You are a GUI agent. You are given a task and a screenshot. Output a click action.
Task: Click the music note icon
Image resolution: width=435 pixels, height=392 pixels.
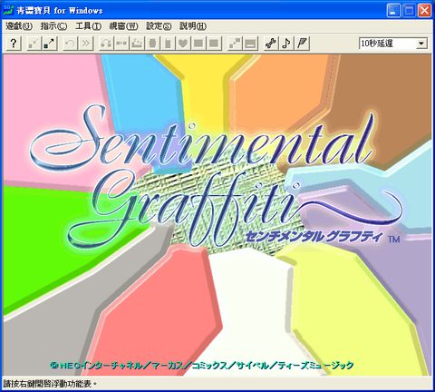[286, 44]
